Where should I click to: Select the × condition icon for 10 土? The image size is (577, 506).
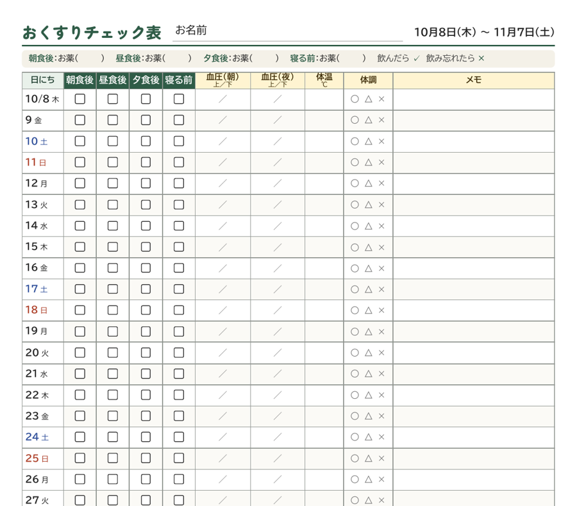point(381,141)
